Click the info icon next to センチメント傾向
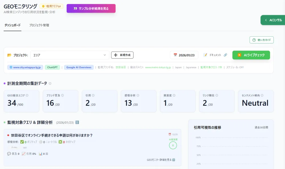Viewport: 285px width, 169px height. pyautogui.click(x=262, y=96)
